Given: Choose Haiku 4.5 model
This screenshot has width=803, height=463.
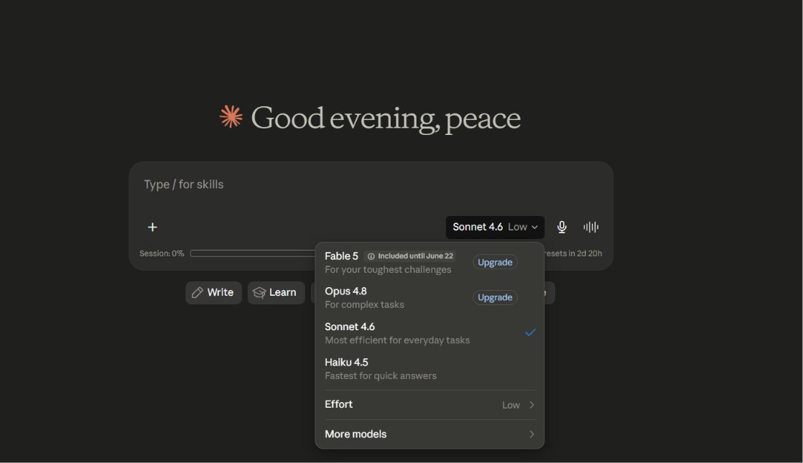Looking at the screenshot, I should 430,368.
